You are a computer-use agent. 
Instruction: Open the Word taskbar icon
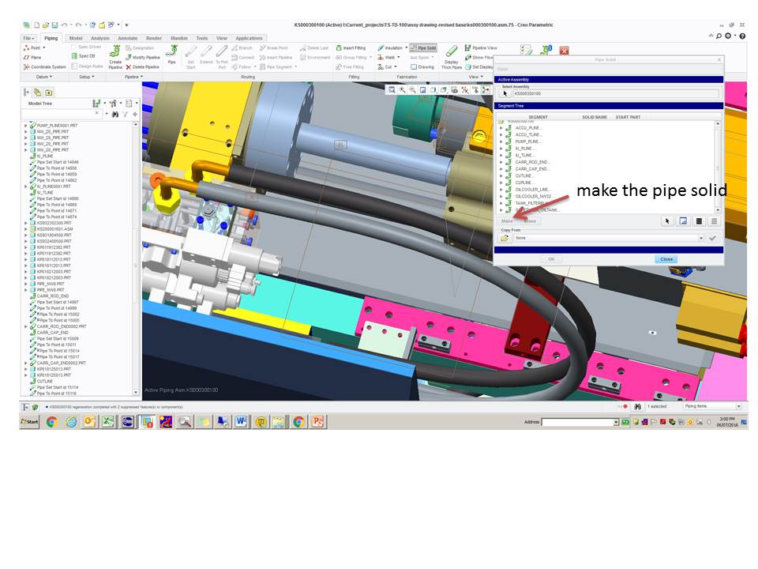[240, 422]
